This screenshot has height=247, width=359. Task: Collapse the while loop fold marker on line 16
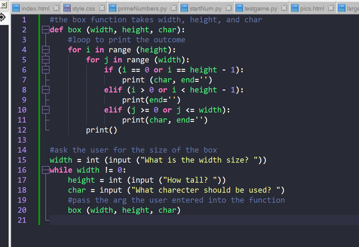pyautogui.click(x=45, y=170)
